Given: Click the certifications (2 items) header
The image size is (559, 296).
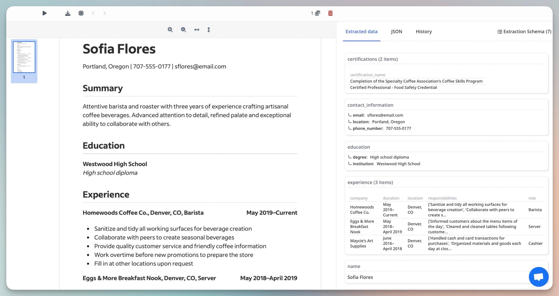Looking at the screenshot, I should click(373, 59).
